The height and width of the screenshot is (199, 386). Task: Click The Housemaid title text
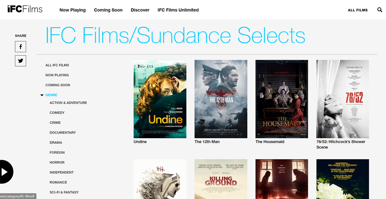(x=270, y=142)
